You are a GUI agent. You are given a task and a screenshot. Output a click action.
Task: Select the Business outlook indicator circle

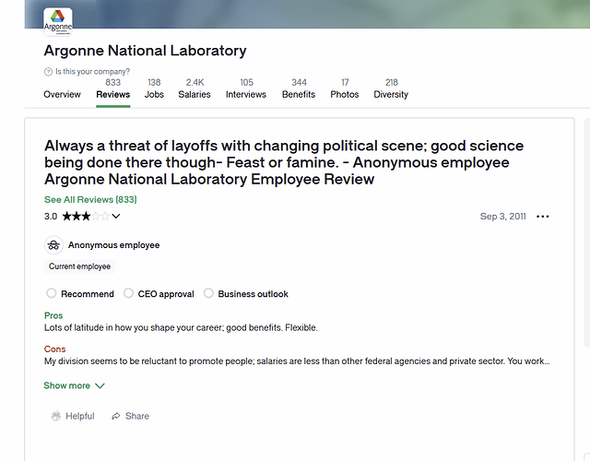208,294
